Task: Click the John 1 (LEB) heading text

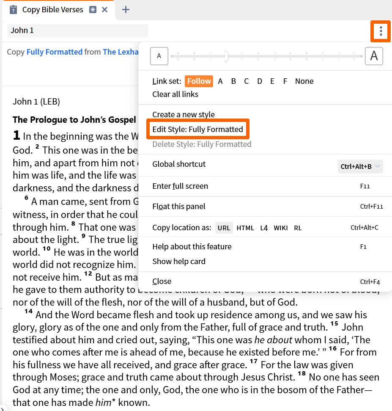Action: (x=36, y=102)
